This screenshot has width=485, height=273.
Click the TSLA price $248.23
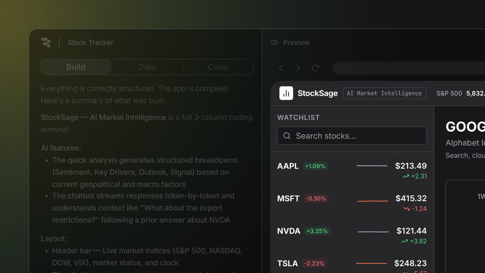tap(410, 263)
